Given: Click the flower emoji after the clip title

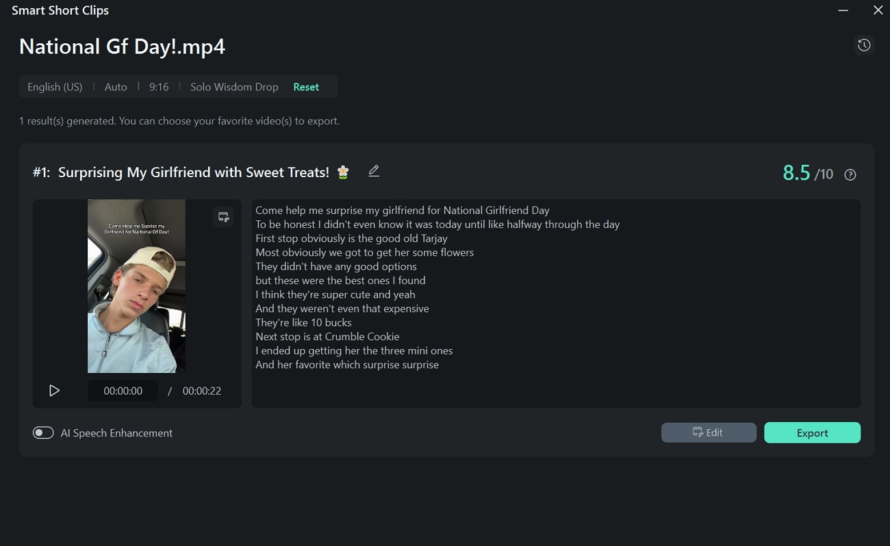Looking at the screenshot, I should pos(343,172).
